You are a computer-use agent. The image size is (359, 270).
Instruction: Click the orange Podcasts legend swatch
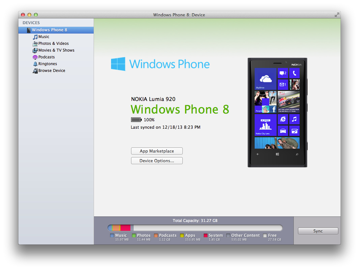(x=156, y=235)
